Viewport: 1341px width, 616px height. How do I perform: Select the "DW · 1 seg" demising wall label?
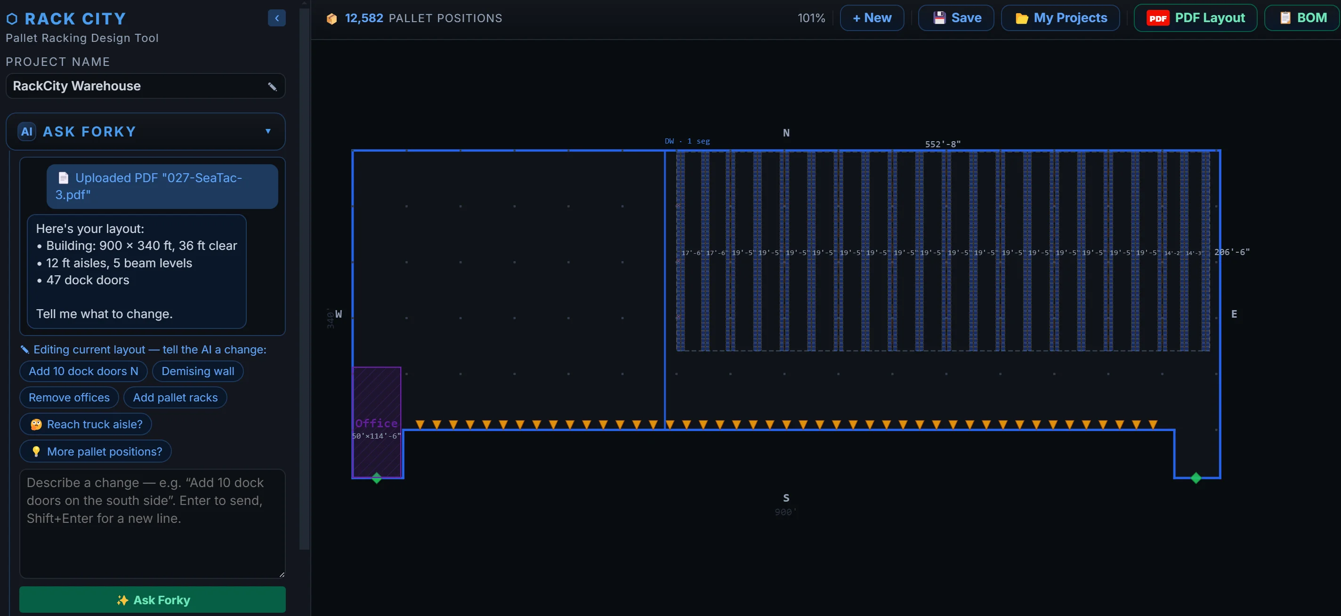click(687, 141)
